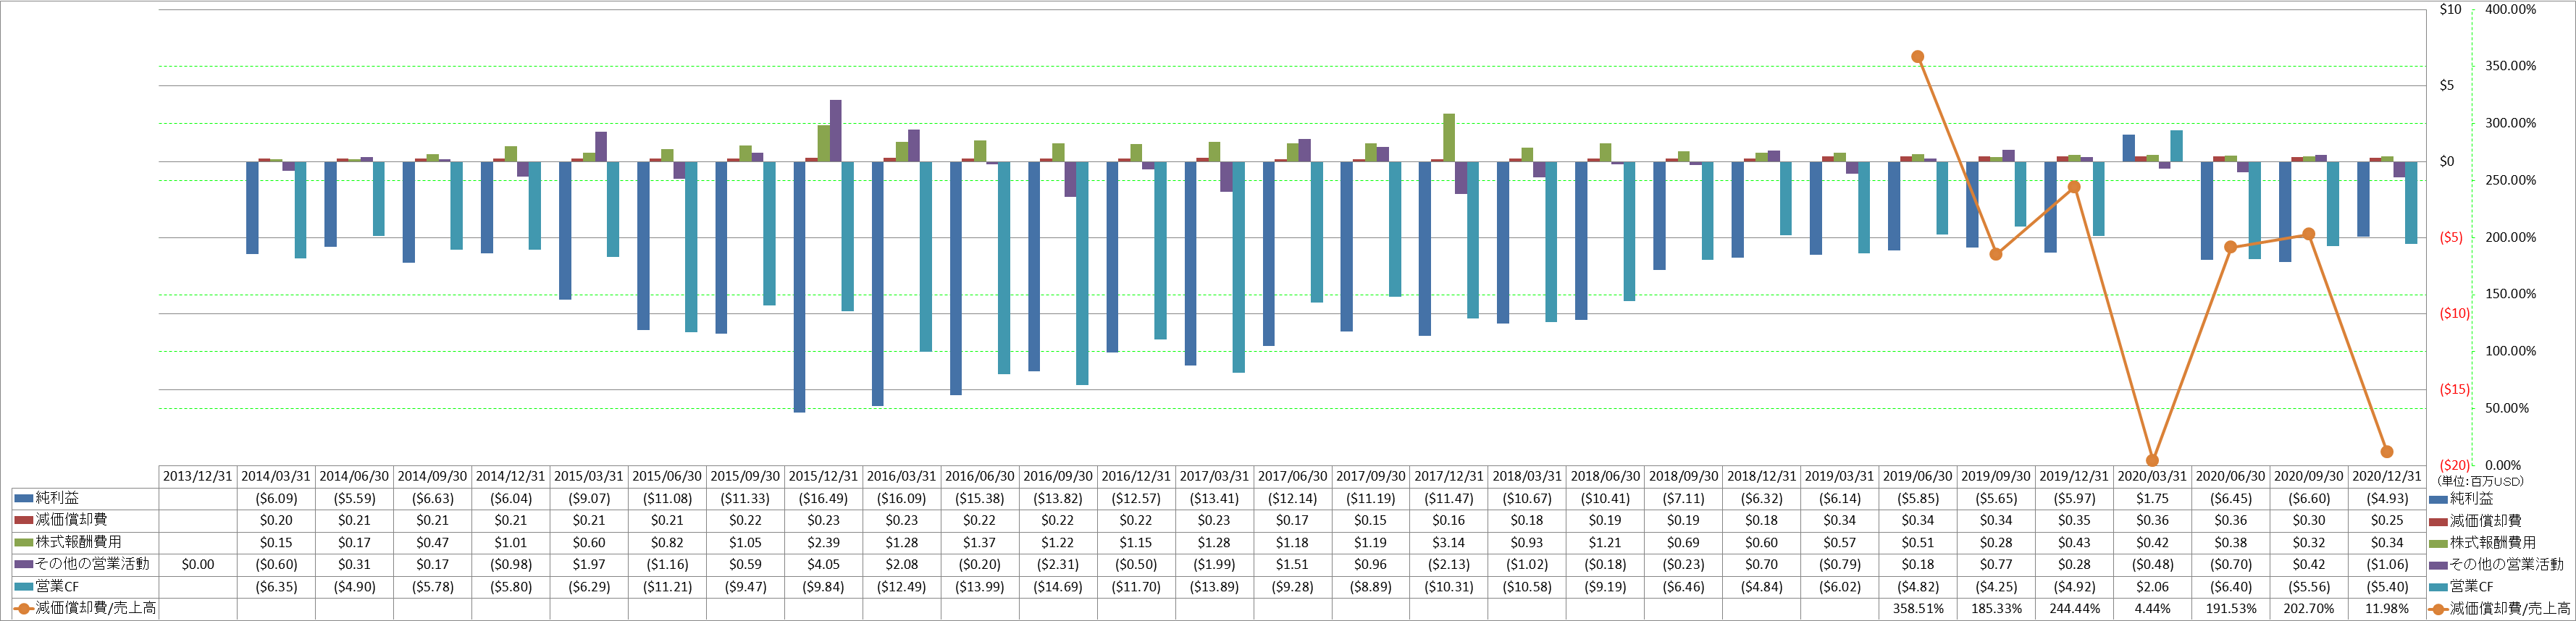Click the red ($20) axis label
The image size is (2576, 621).
coord(2454,465)
